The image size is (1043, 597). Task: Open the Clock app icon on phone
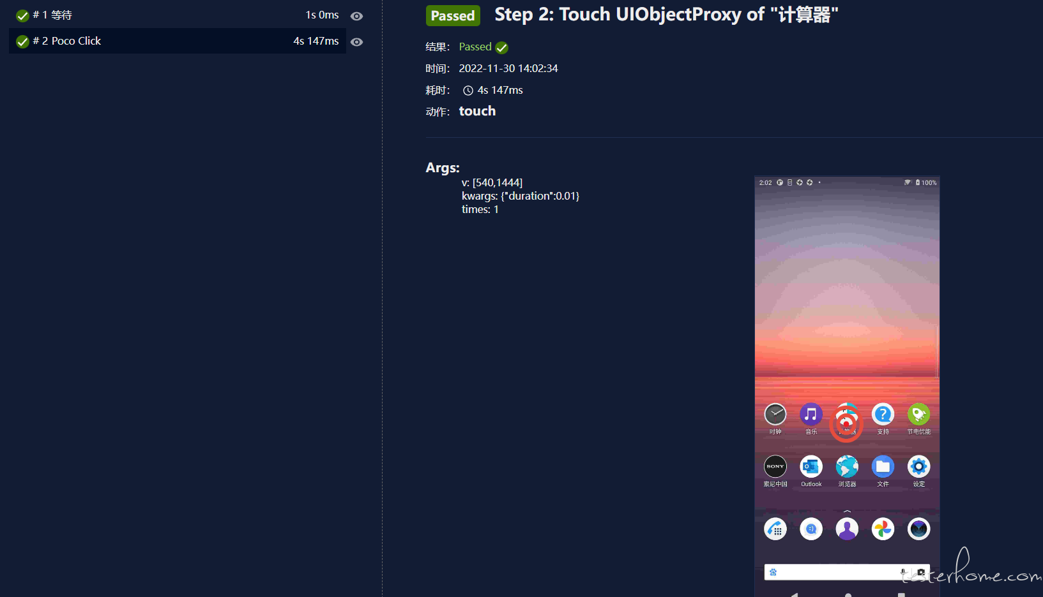click(x=775, y=415)
